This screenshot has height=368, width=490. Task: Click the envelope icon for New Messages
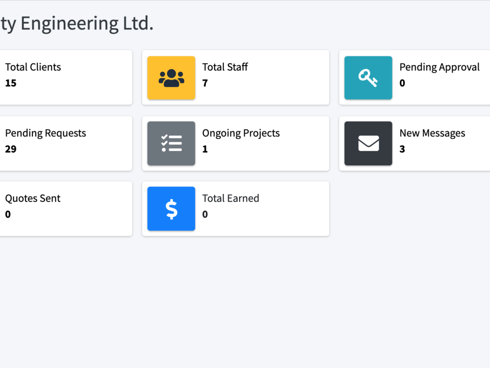point(368,143)
